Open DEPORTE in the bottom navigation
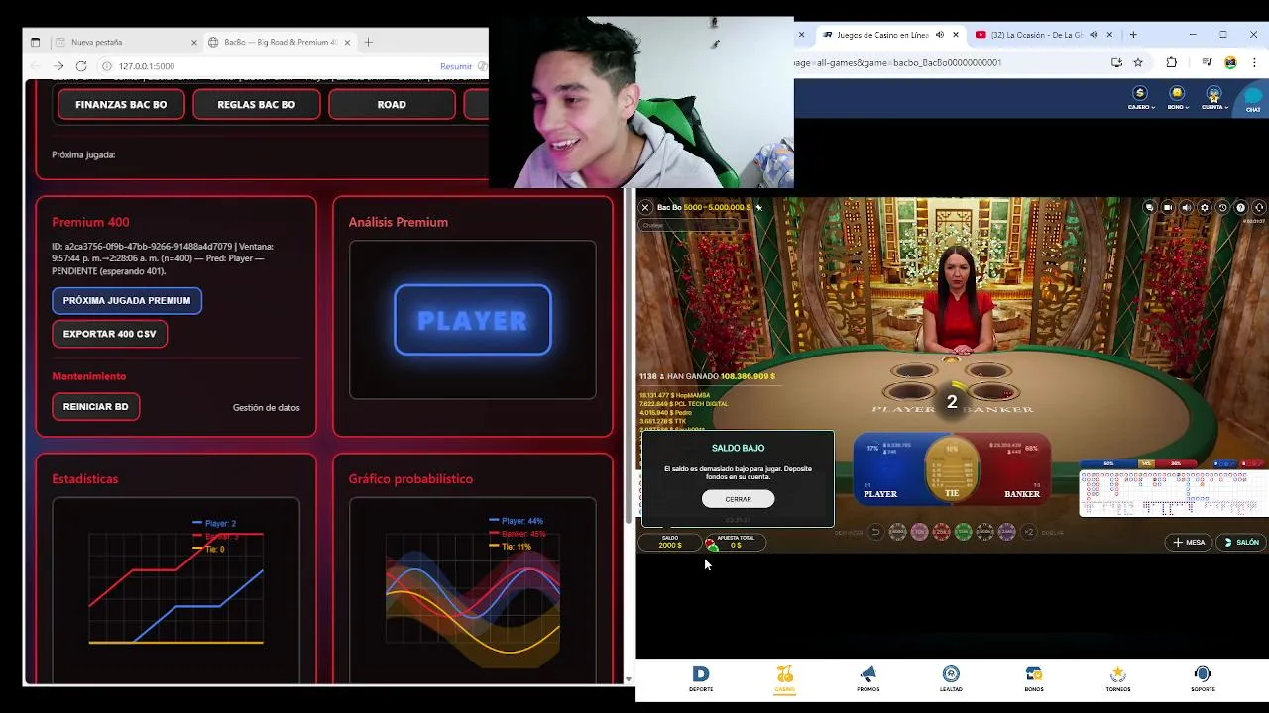 701,678
